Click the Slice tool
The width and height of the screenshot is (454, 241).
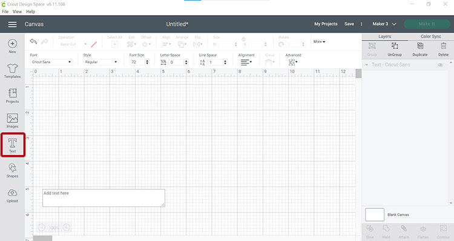point(370,232)
